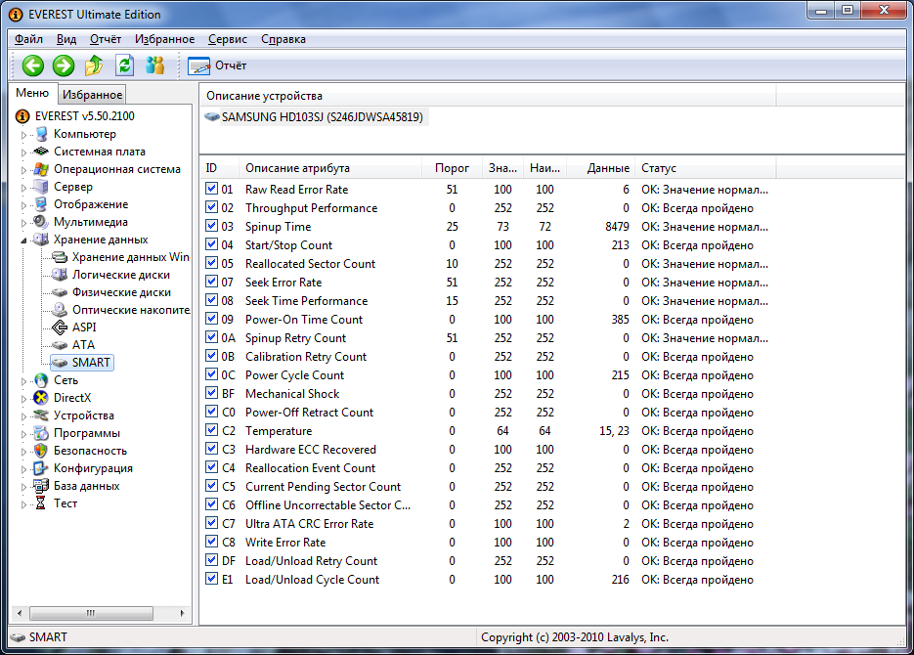The image size is (914, 655).
Task: Click the green Forward arrow toolbar icon
Action: pos(64,65)
